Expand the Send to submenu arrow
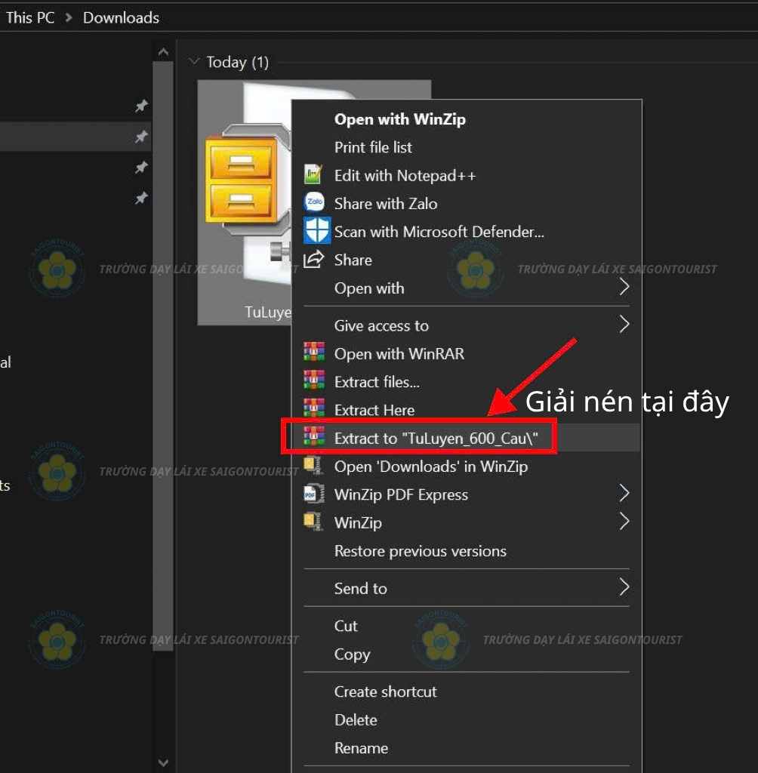758x773 pixels. [x=624, y=587]
